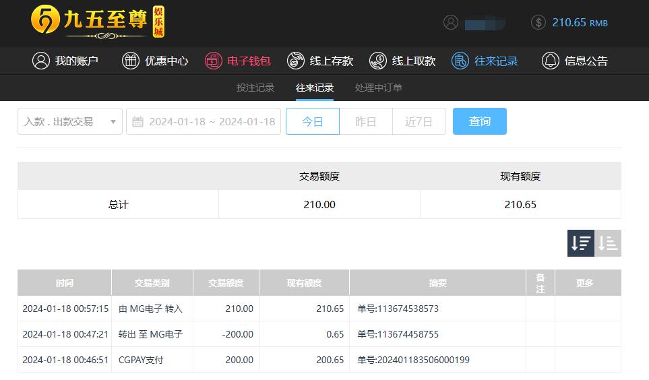Click the 线上取款 withdrawal icon
The width and height of the screenshot is (649, 380).
[378, 61]
